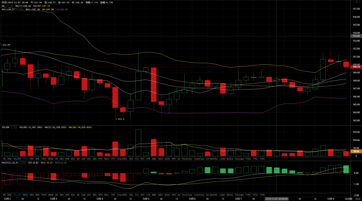Click TTMU in the bottom indicator row
Image resolution: width=362 pixels, height=201 pixels.
click(262, 195)
